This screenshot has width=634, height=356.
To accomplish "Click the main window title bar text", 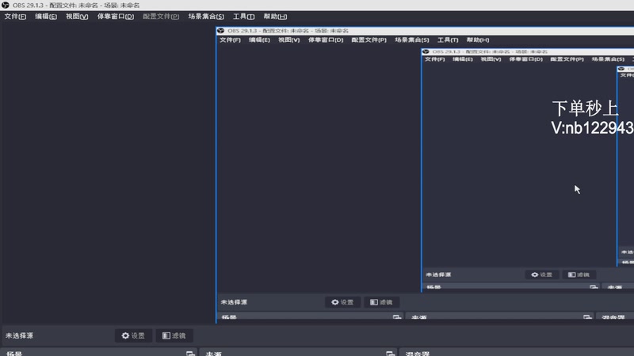I will 76,6.
